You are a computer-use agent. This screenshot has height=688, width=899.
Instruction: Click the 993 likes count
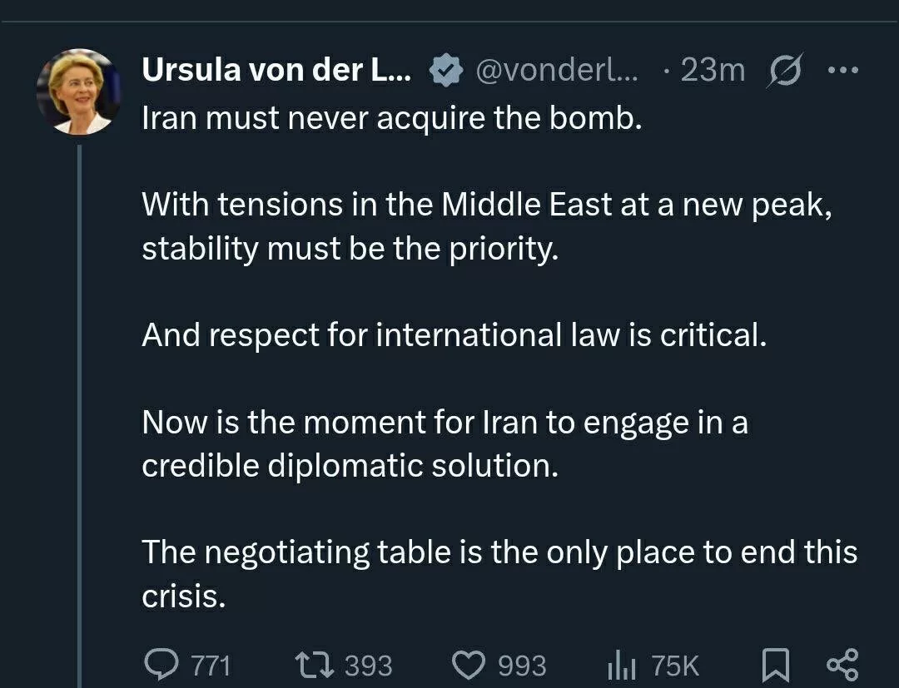[522, 666]
